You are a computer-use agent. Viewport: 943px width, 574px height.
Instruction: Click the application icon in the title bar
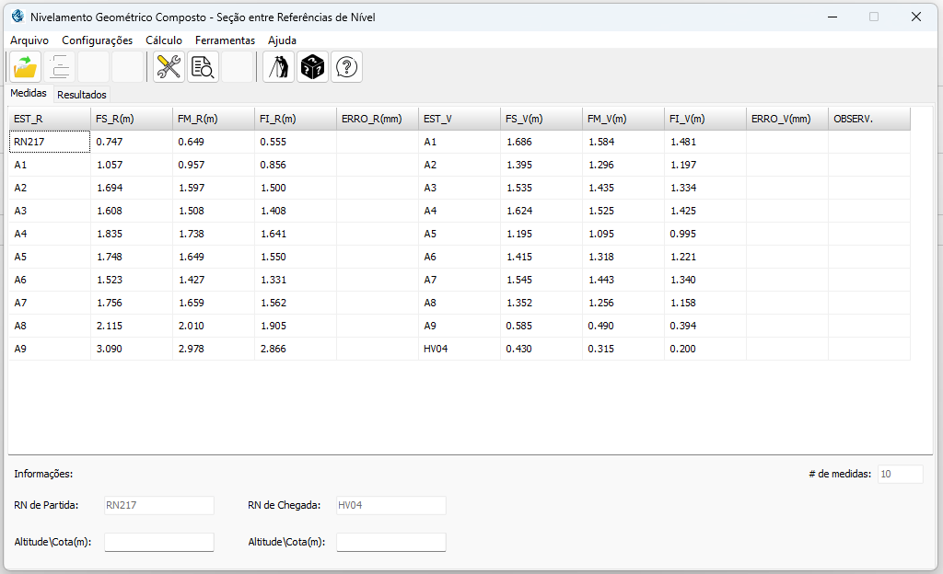pyautogui.click(x=18, y=17)
